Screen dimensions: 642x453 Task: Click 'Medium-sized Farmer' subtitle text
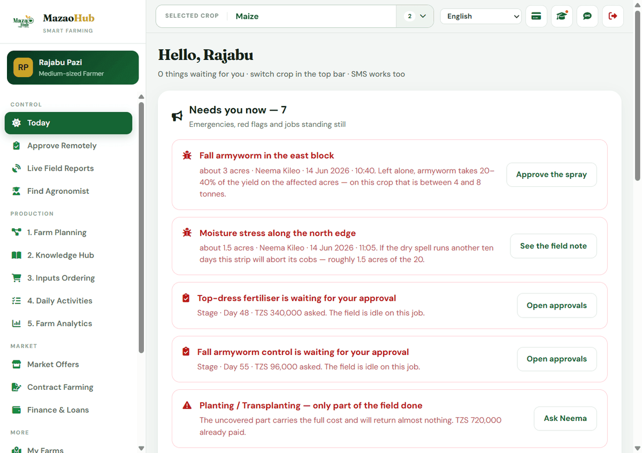coord(71,73)
